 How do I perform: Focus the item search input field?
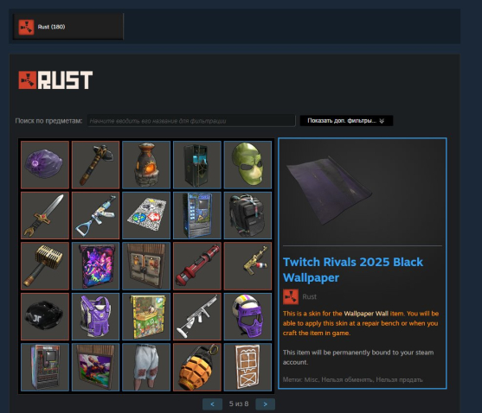(x=191, y=121)
